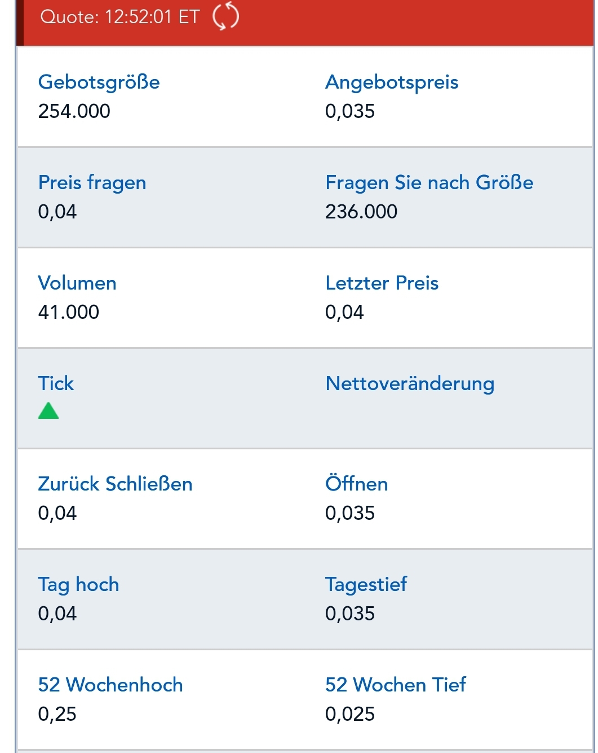The width and height of the screenshot is (598, 753).
Task: Select the 52 Wochenhoch label
Action: tap(110, 685)
